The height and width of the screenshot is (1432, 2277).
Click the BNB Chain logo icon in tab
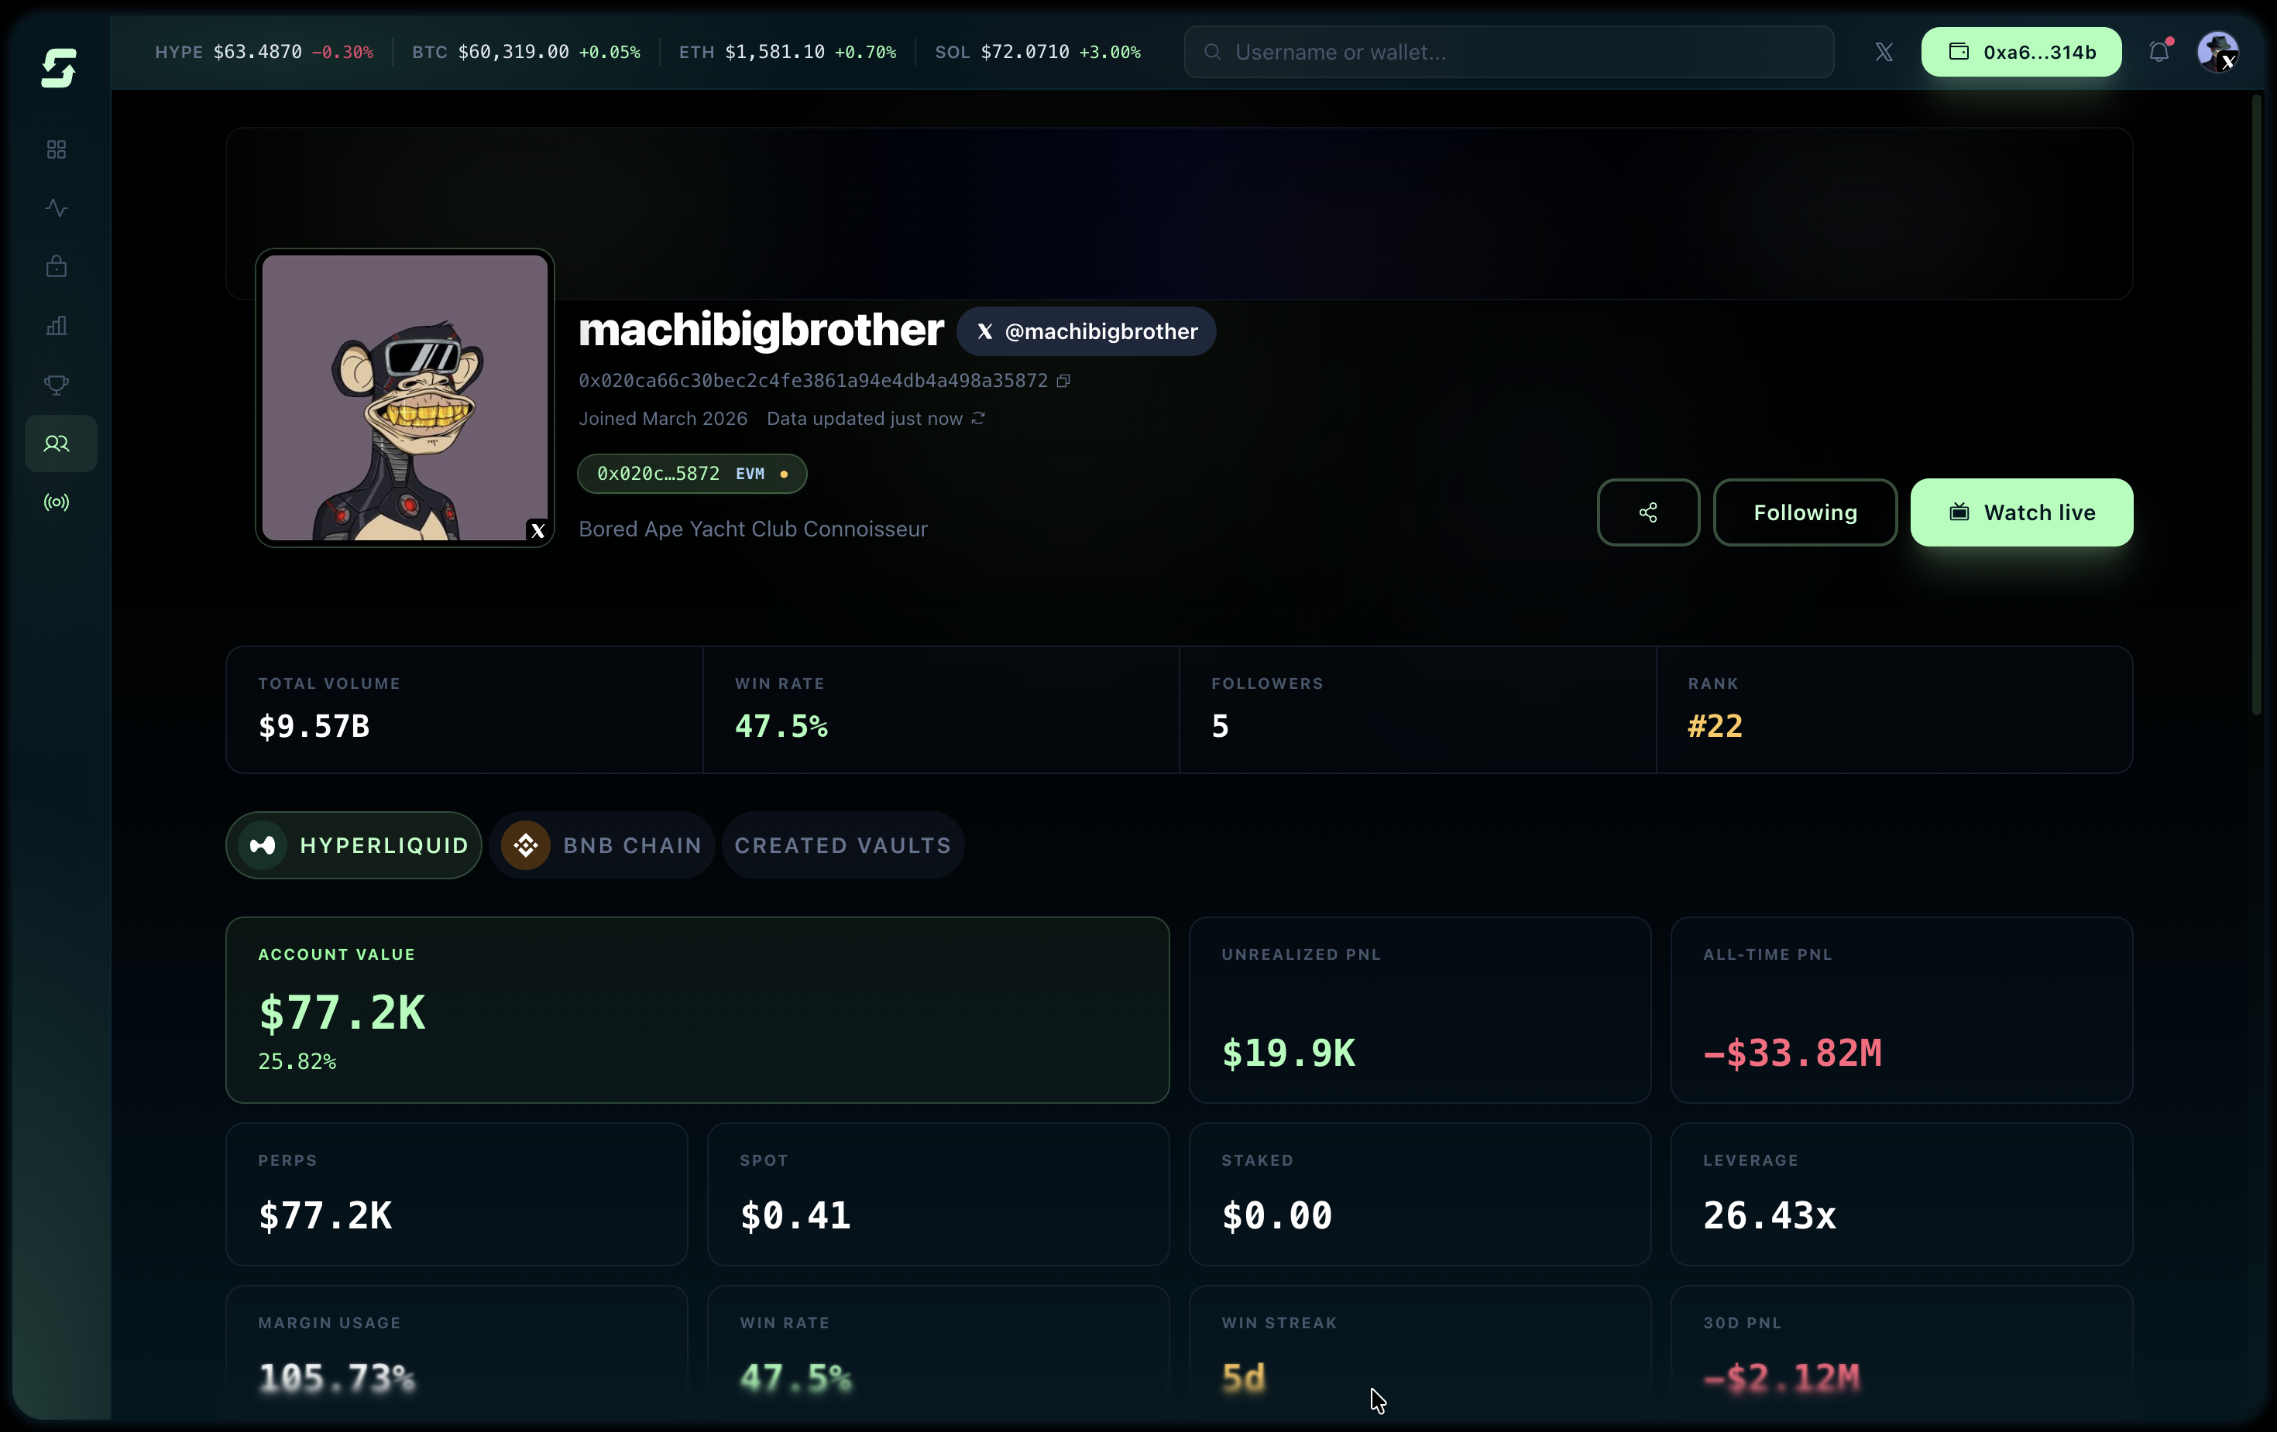[x=526, y=845]
